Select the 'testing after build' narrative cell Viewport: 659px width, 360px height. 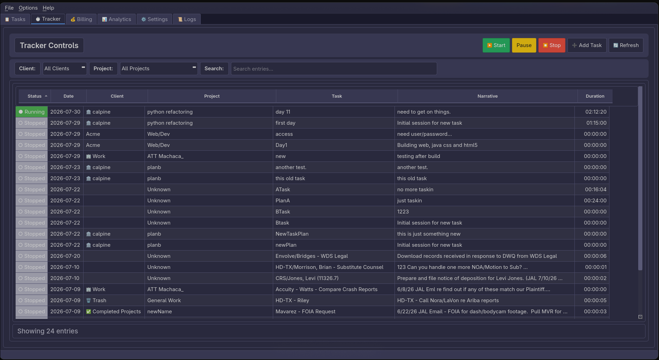coord(484,156)
